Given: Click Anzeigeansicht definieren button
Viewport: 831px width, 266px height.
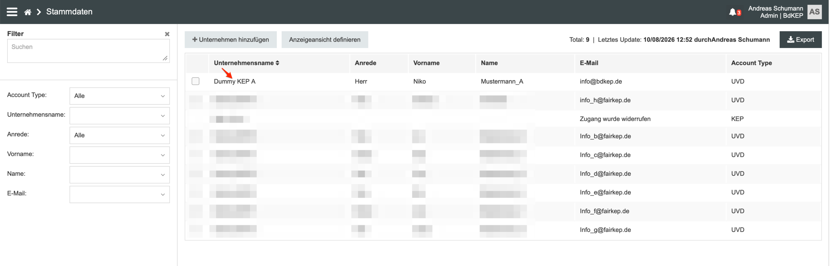Looking at the screenshot, I should [325, 40].
